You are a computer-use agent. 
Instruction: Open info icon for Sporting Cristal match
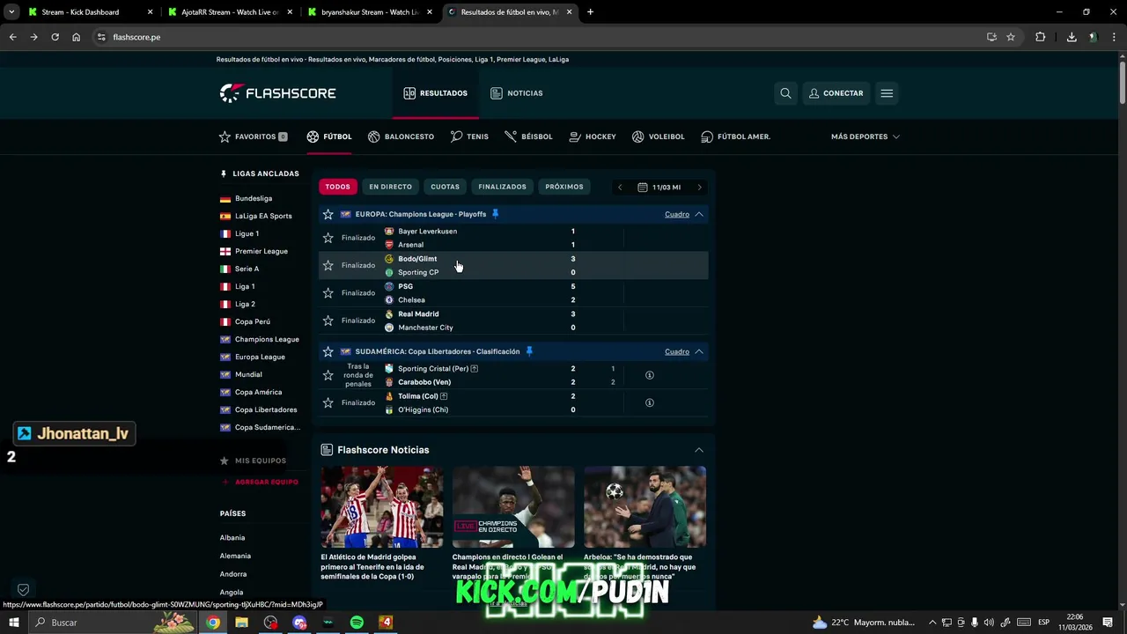pos(650,375)
